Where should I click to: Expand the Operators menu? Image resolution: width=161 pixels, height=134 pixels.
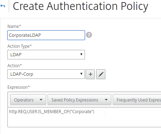click(28, 100)
